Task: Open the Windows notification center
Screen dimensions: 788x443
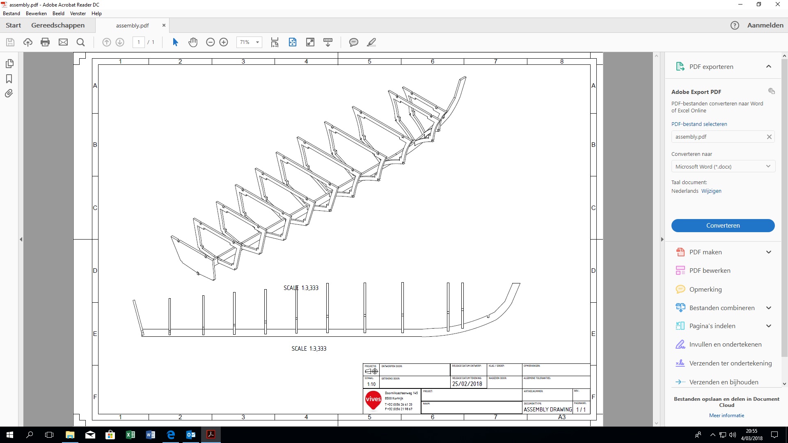Action: [774, 435]
